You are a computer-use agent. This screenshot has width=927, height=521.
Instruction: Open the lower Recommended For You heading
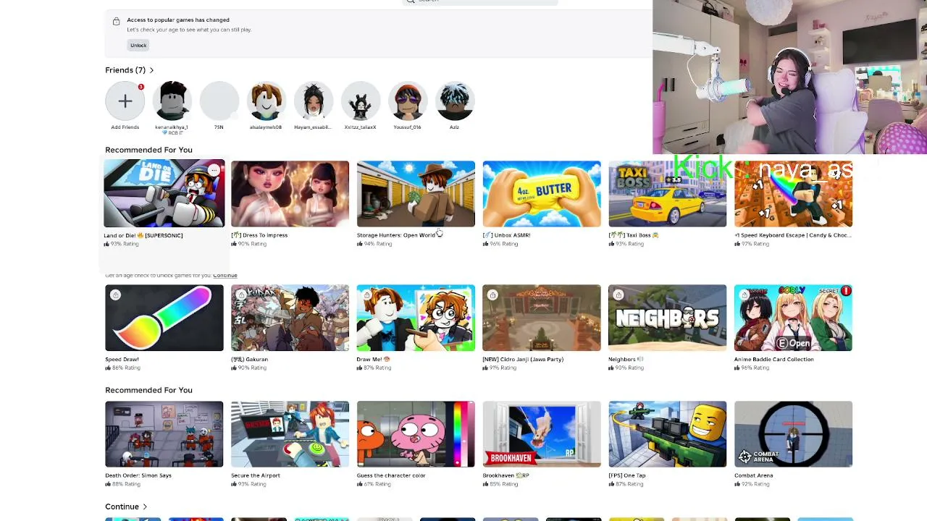[x=148, y=390]
